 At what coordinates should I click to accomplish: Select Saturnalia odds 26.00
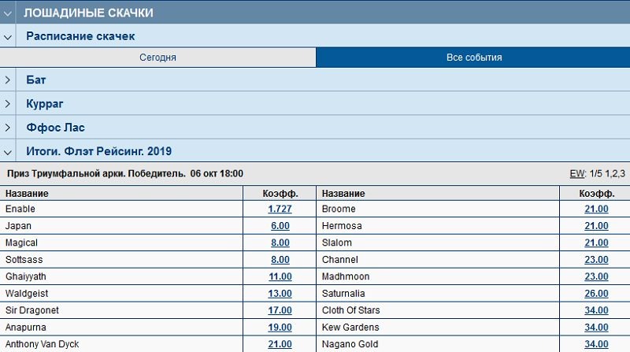pyautogui.click(x=596, y=294)
